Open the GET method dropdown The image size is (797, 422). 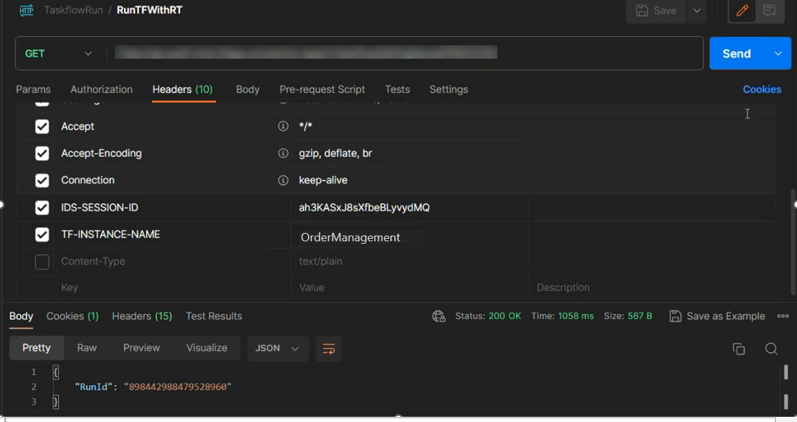59,54
